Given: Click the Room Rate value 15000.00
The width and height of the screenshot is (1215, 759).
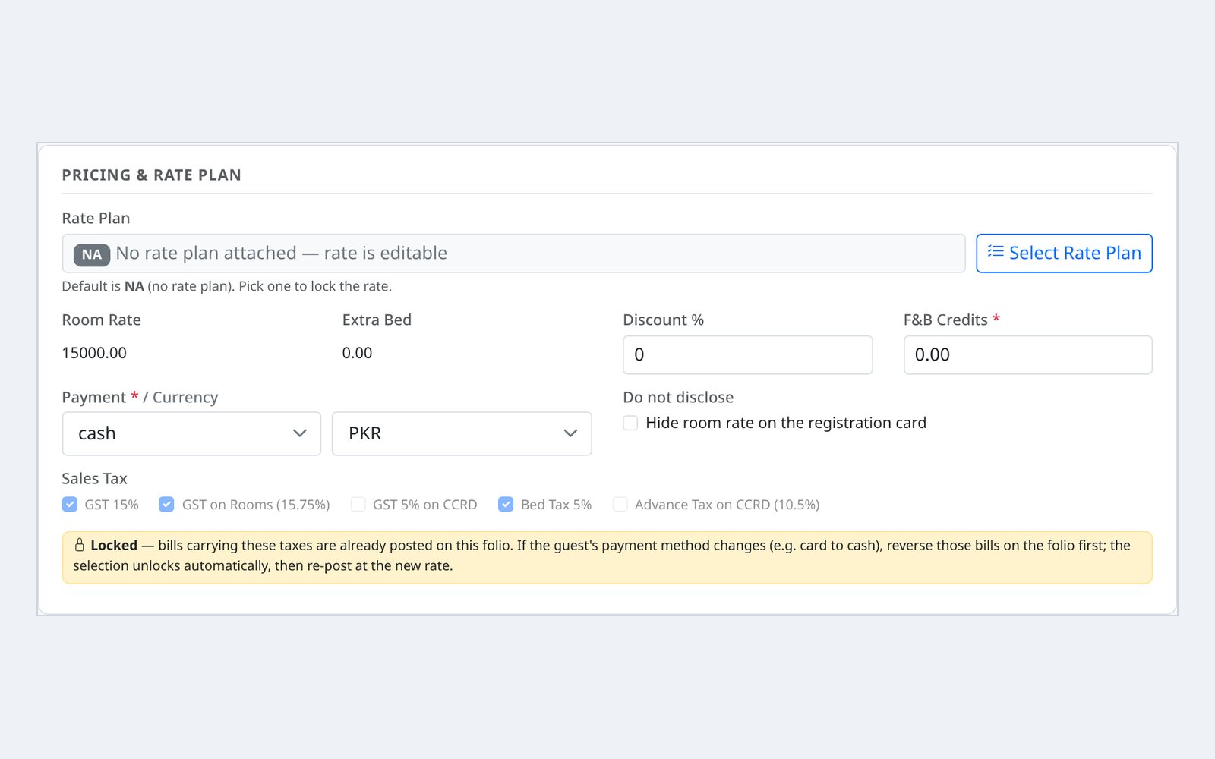Looking at the screenshot, I should click(94, 353).
